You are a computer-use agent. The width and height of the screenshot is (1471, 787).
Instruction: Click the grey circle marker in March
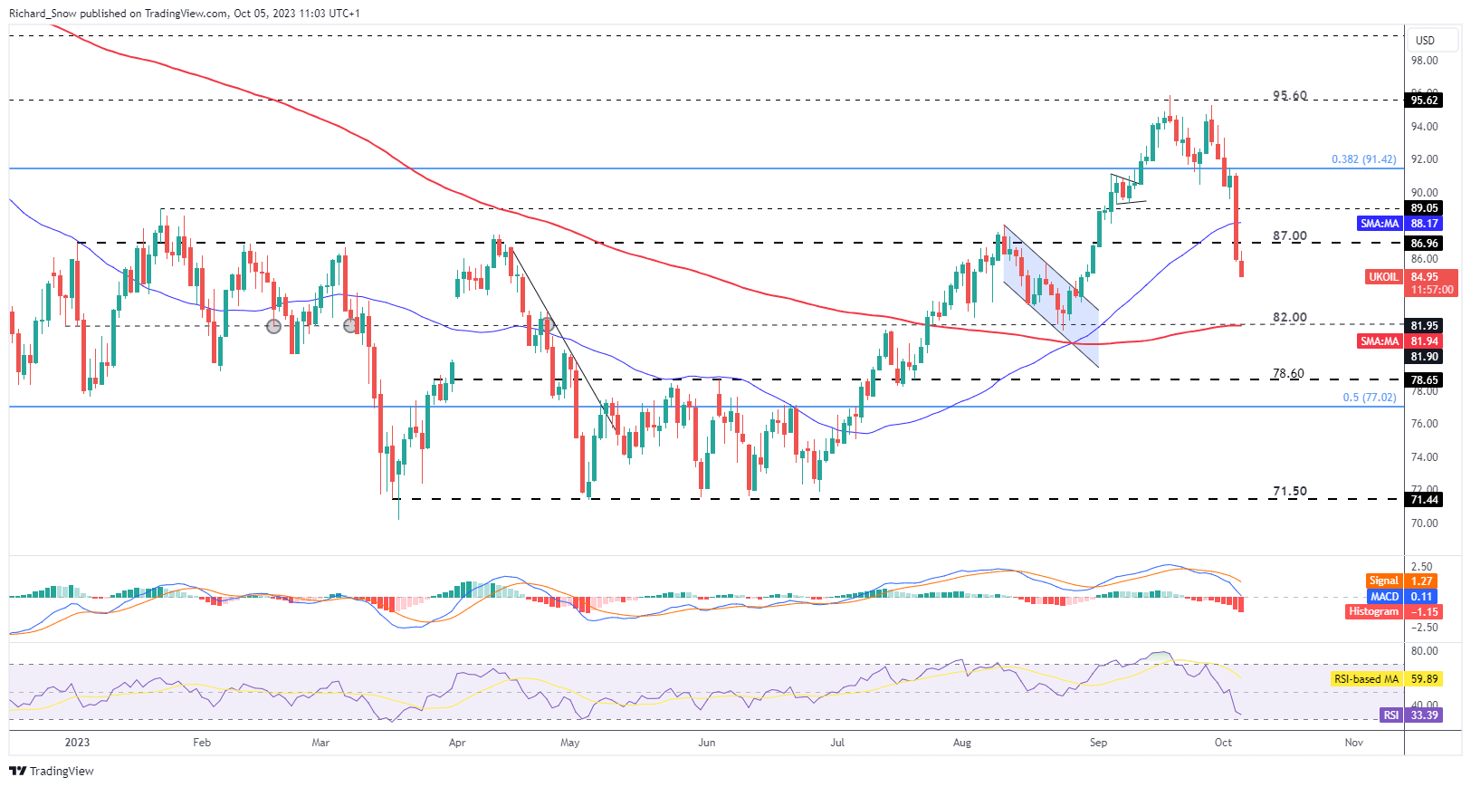pyautogui.click(x=351, y=325)
